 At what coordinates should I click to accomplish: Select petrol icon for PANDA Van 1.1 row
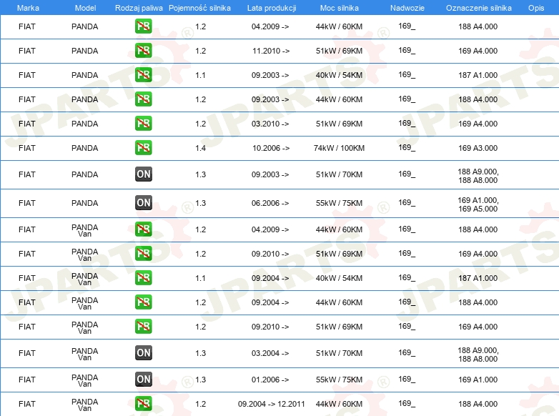pyautogui.click(x=143, y=277)
